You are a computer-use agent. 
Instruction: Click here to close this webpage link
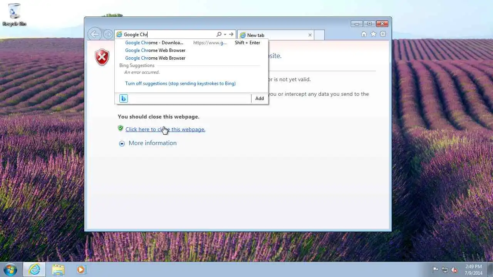pyautogui.click(x=165, y=129)
